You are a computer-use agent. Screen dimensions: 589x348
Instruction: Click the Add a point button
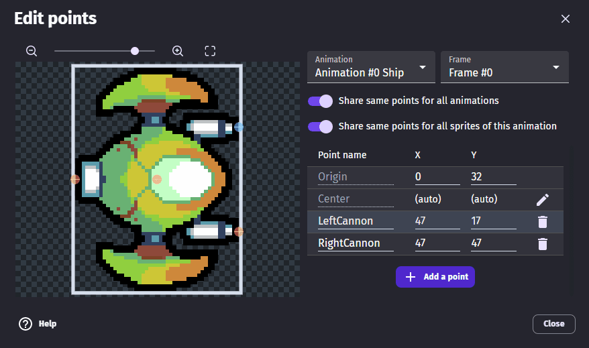(435, 277)
